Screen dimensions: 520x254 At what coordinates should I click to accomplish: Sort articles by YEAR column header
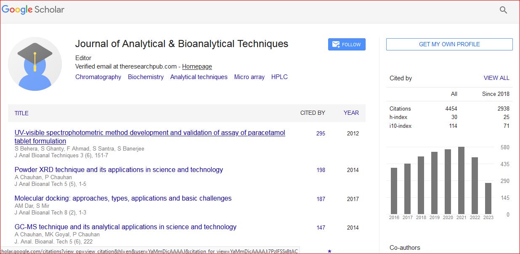tap(351, 113)
